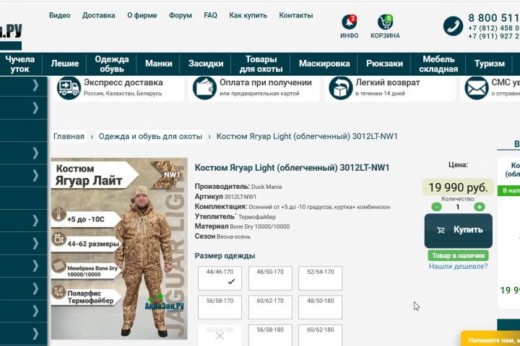Enlarge the Ягуар Лайт product image
This screenshot has height=346, width=520.
coord(119,248)
